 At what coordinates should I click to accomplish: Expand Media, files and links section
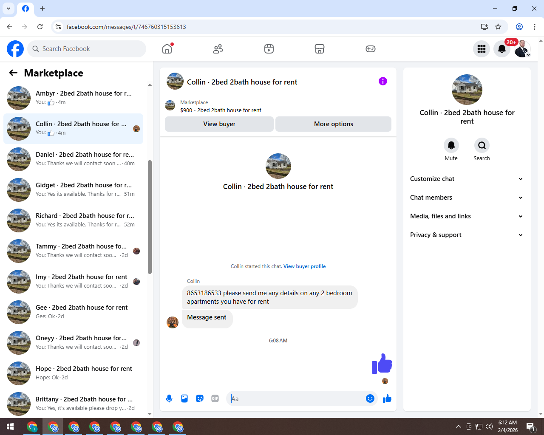coord(467,216)
